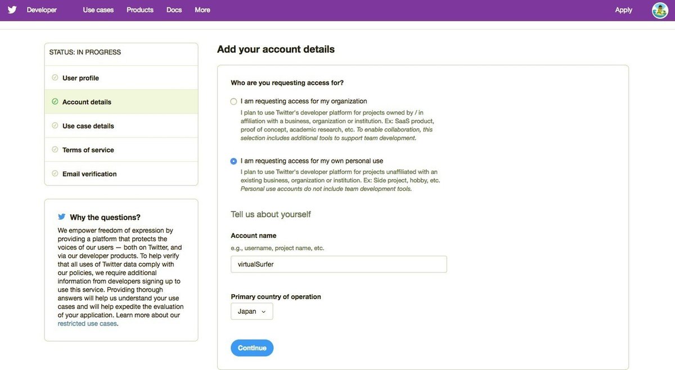This screenshot has width=675, height=370.
Task: Select requesting access for my own personal use
Action: [234, 161]
